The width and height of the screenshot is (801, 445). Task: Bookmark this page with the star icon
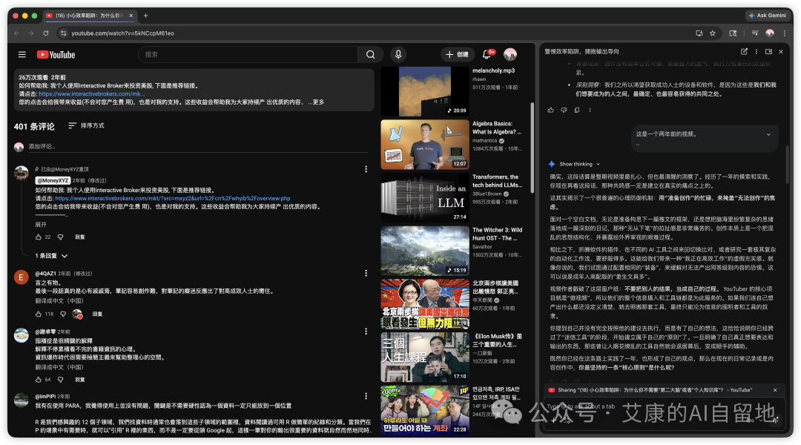(712, 33)
